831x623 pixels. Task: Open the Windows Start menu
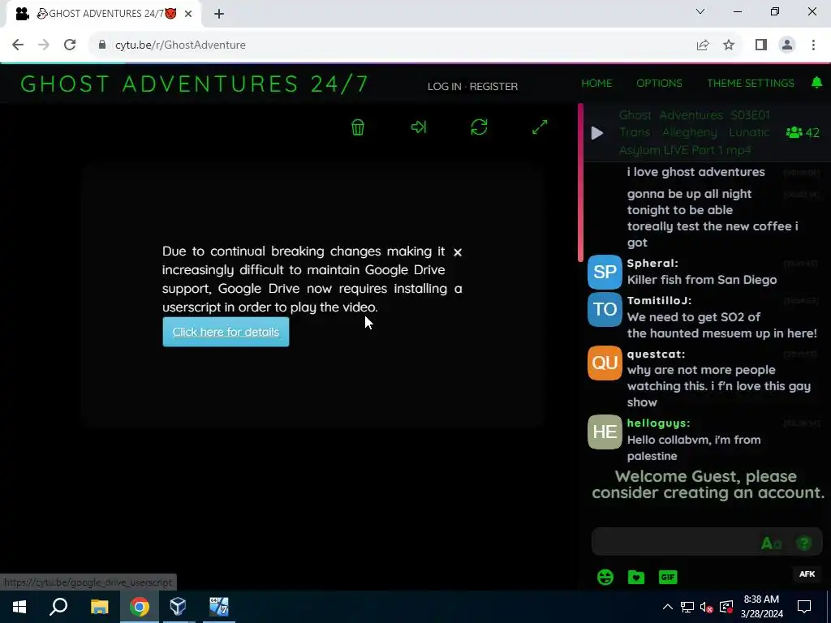(19, 607)
